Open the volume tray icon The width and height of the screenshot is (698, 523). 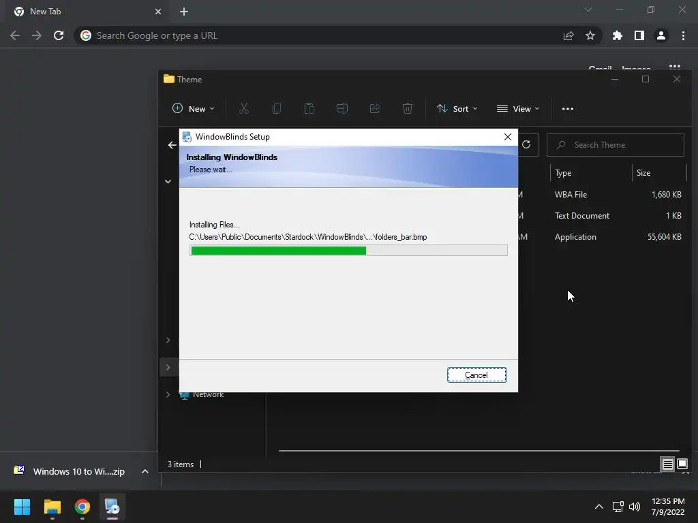pyautogui.click(x=635, y=507)
